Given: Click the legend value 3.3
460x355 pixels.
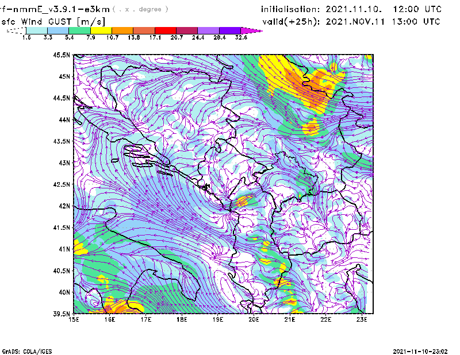Looking at the screenshot, I should [48, 37].
